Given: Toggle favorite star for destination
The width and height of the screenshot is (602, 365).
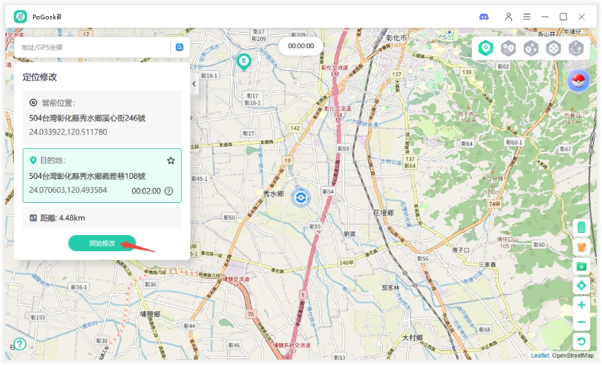Looking at the screenshot, I should click(171, 161).
